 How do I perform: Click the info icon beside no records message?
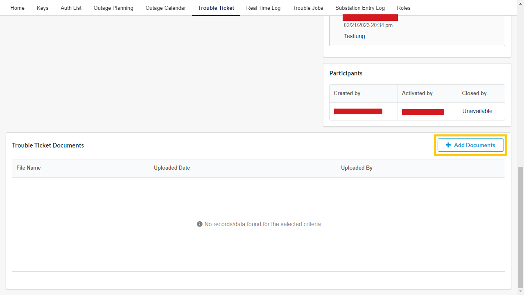pos(200,224)
